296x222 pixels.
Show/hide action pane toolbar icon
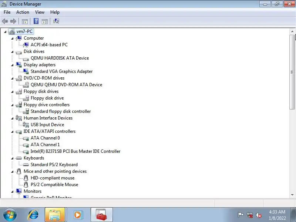pos(45,21)
